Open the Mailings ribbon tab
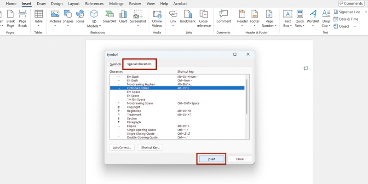 tap(116, 4)
